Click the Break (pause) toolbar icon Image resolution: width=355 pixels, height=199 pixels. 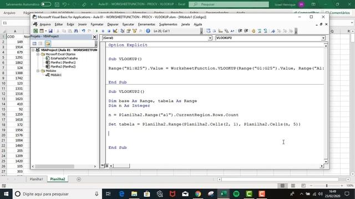[x=103, y=31]
